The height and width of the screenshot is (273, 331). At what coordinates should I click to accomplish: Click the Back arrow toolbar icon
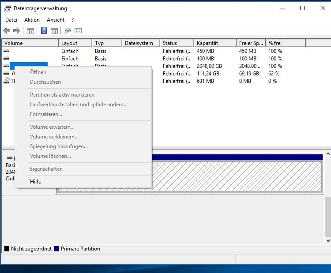[x=7, y=31]
